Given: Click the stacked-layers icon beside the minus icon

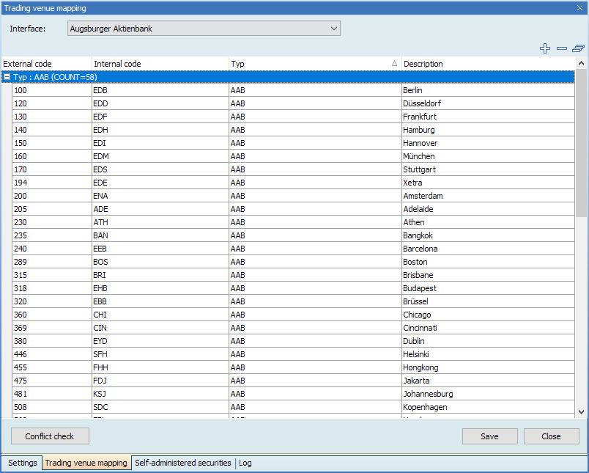Looking at the screenshot, I should (578, 48).
